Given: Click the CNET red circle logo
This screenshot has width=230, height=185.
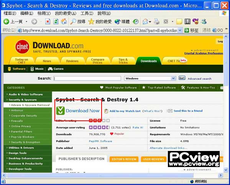Looking at the screenshot, I should click(22, 47).
